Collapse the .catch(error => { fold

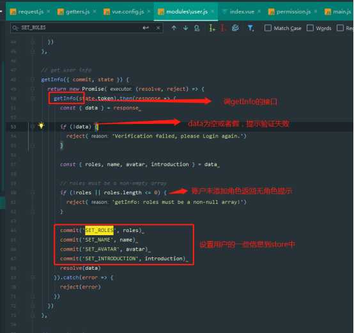click(33, 277)
